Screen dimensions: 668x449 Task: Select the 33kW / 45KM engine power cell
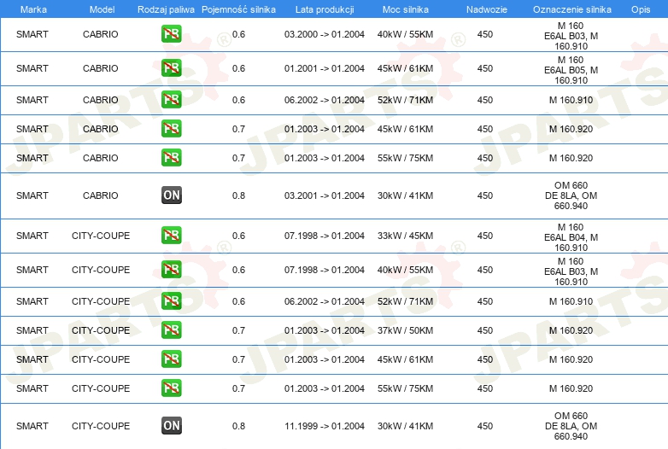click(405, 236)
